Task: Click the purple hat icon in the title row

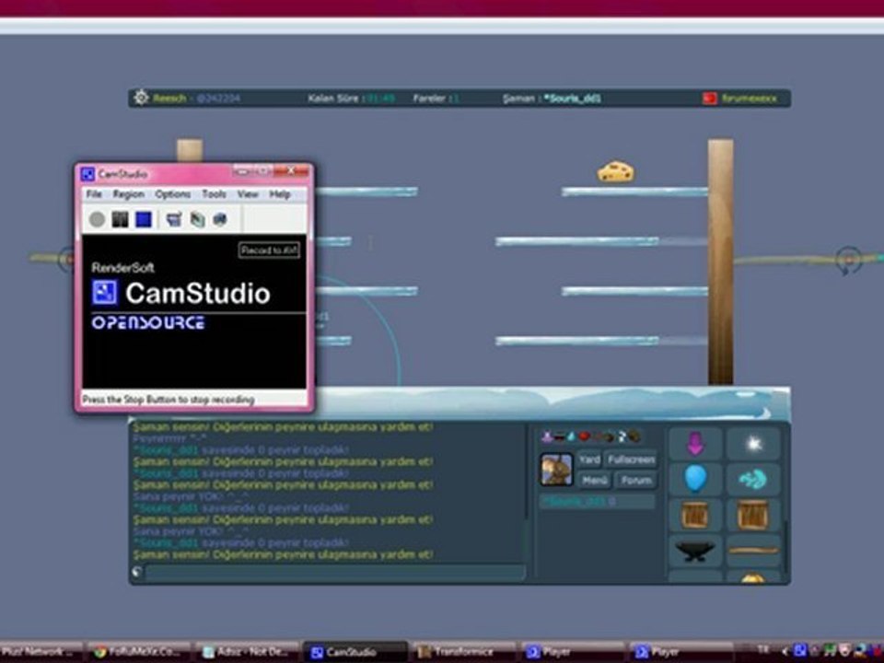Action: pyautogui.click(x=547, y=436)
